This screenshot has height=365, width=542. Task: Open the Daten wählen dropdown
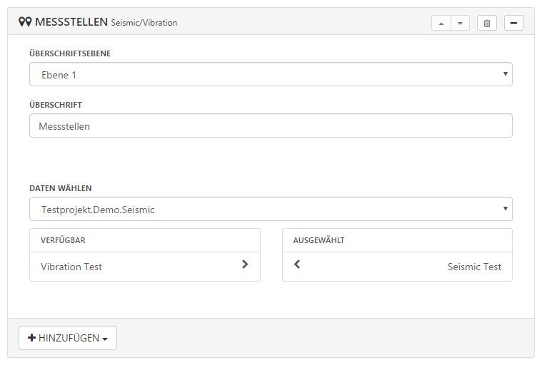click(x=271, y=209)
